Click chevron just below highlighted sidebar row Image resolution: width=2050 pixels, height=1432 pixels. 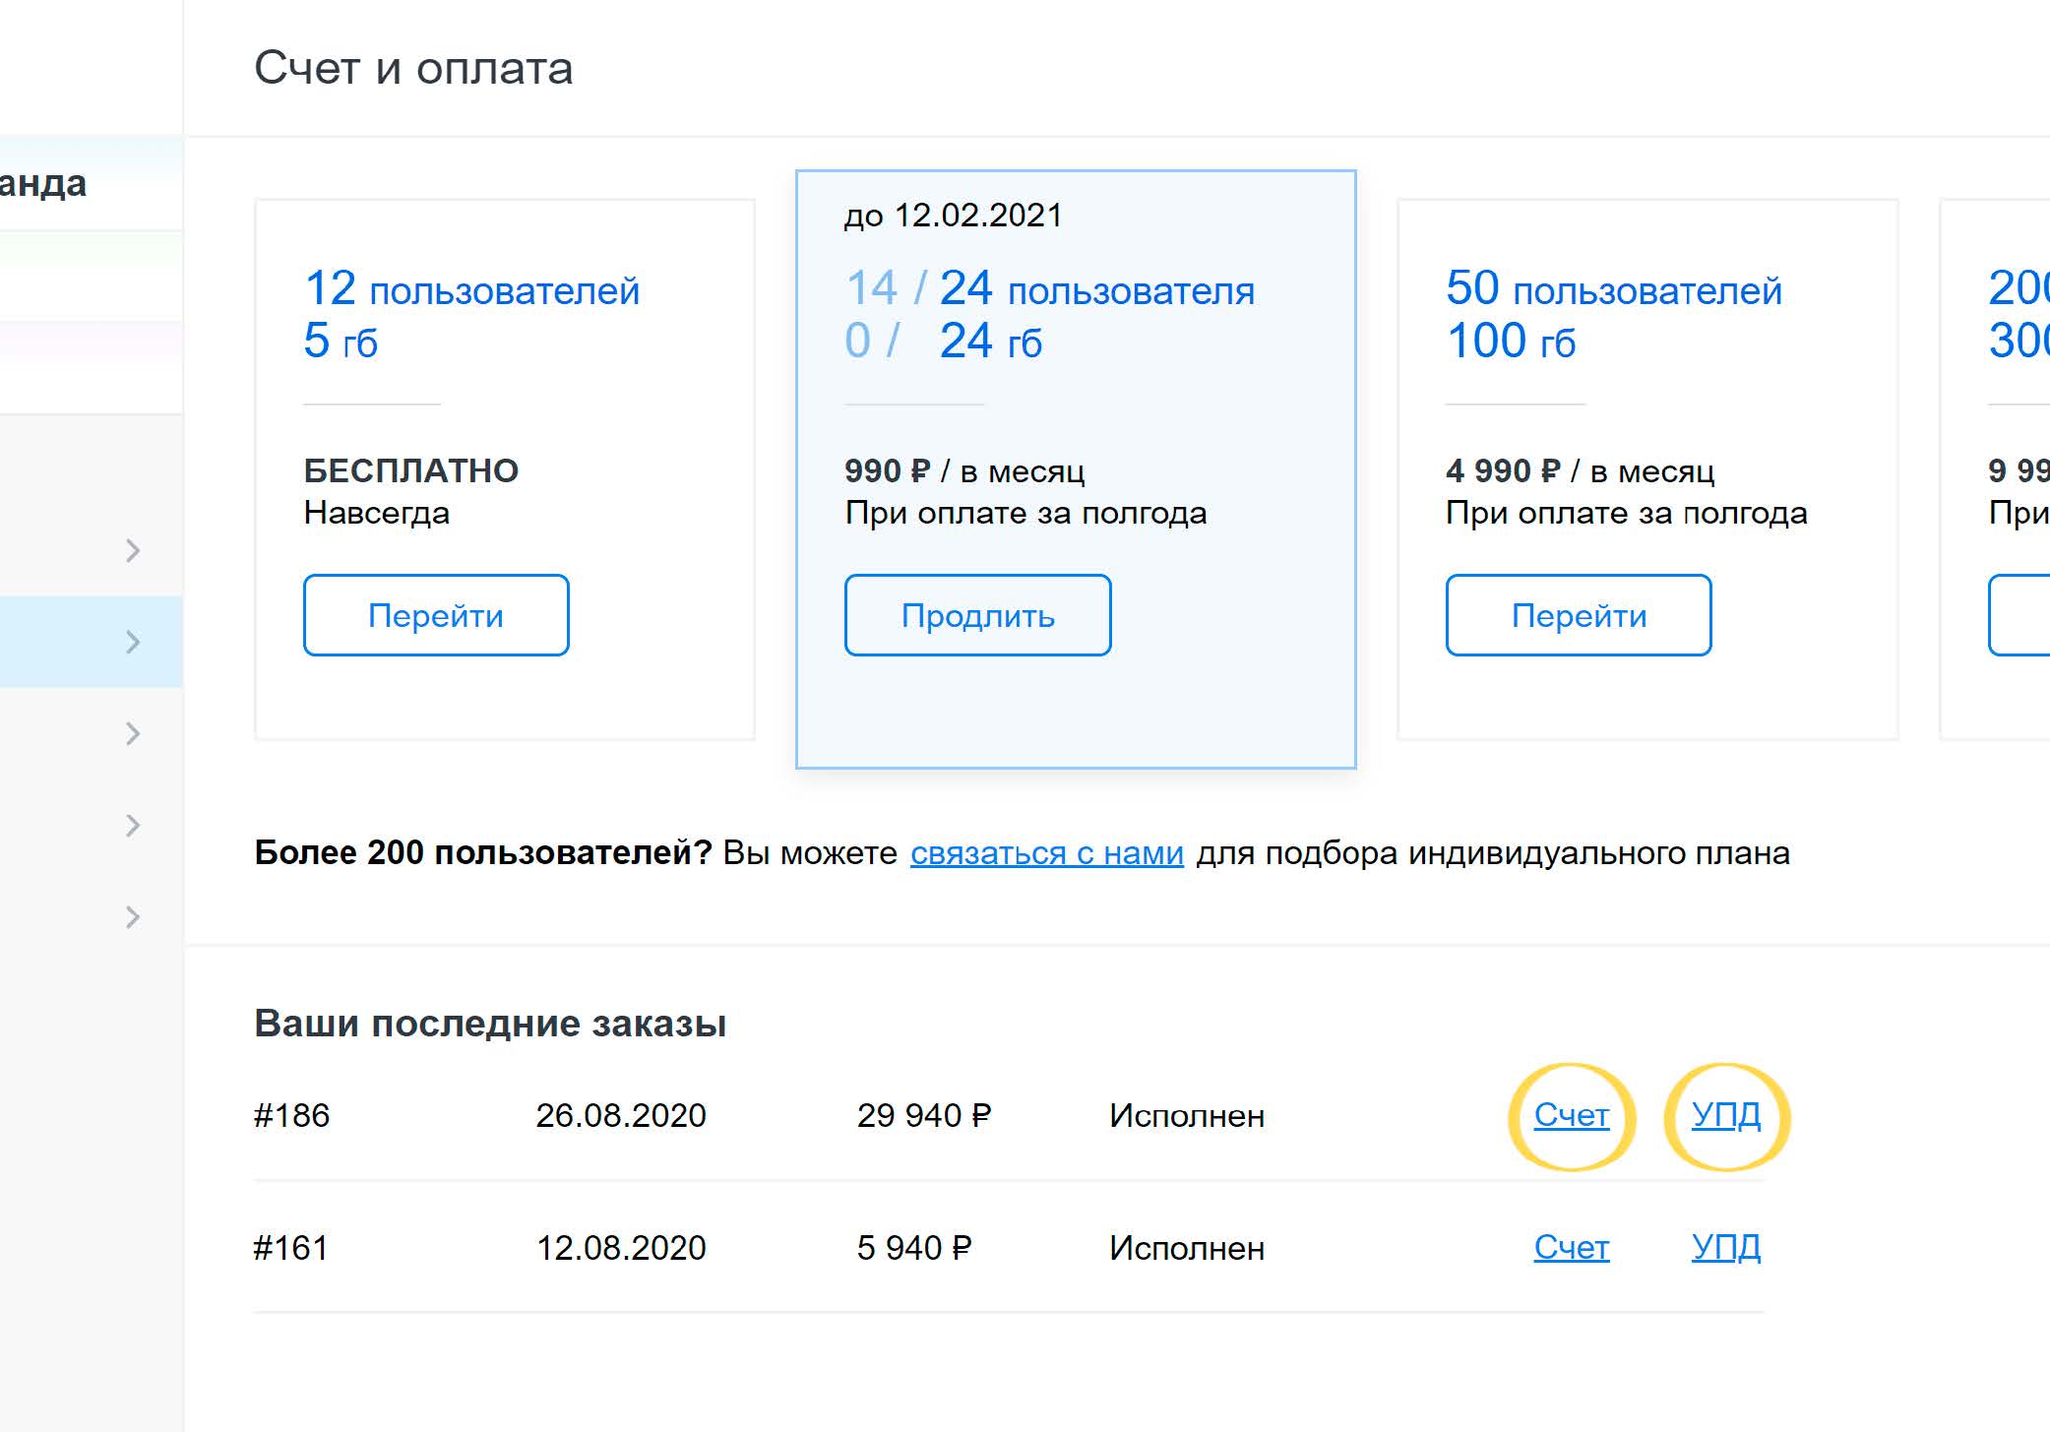click(x=133, y=733)
